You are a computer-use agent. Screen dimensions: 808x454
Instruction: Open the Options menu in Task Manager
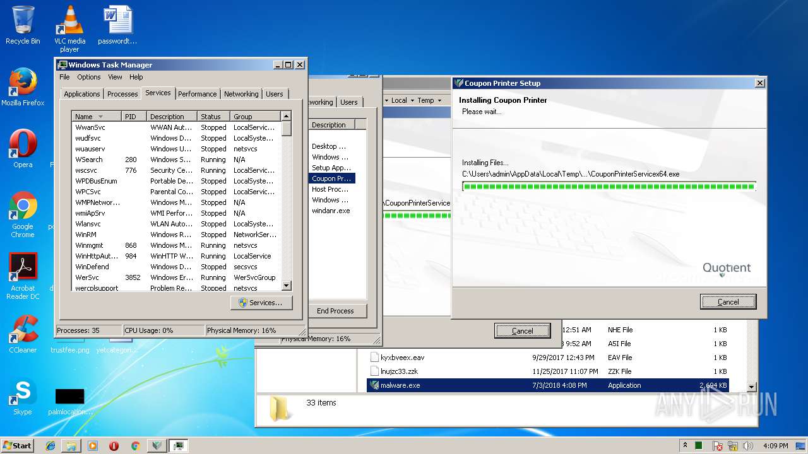pos(89,77)
